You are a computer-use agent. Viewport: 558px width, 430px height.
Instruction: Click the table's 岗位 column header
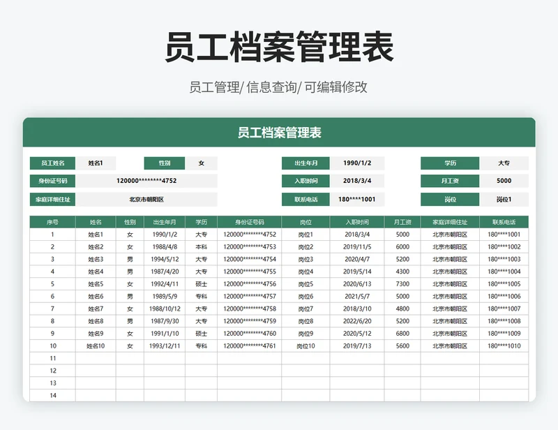306,222
